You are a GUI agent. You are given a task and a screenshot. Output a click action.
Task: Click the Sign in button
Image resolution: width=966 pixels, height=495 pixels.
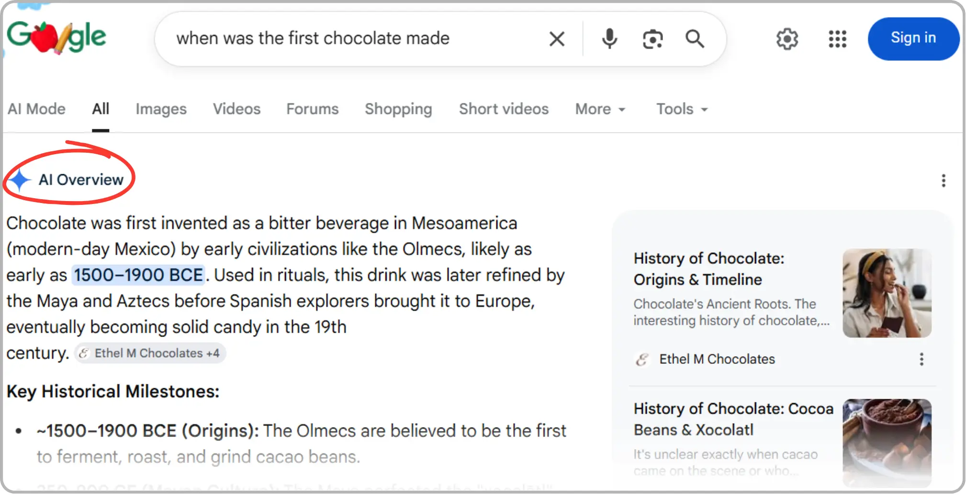tap(913, 38)
